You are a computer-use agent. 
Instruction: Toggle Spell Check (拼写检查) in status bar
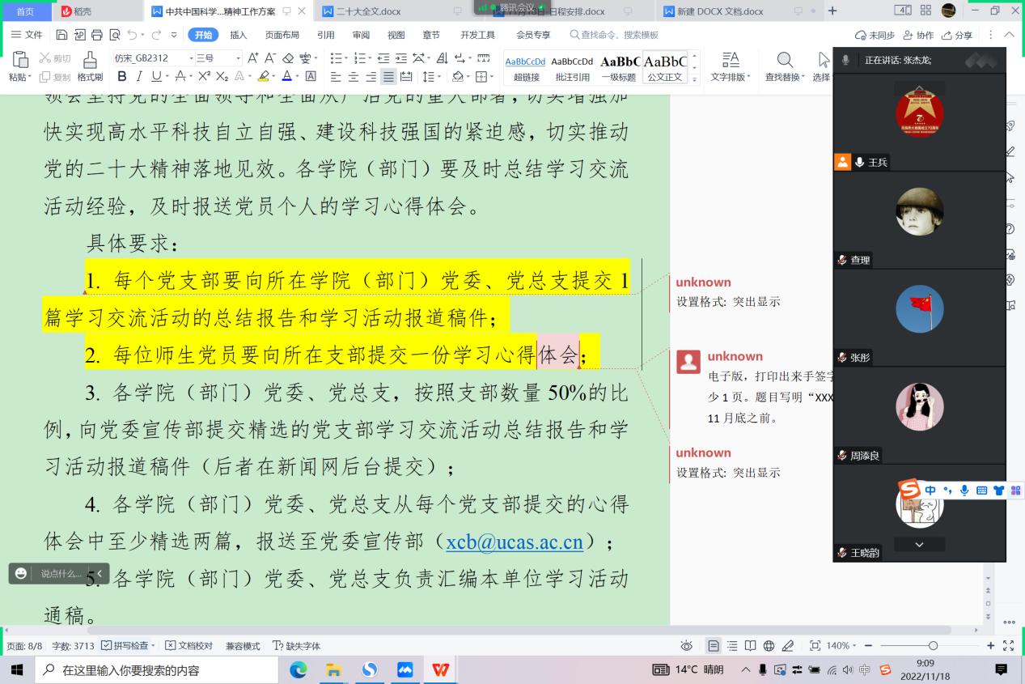tap(129, 646)
